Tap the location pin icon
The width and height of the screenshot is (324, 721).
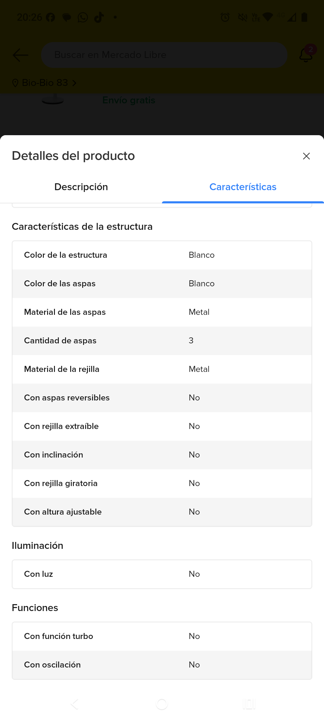[15, 83]
